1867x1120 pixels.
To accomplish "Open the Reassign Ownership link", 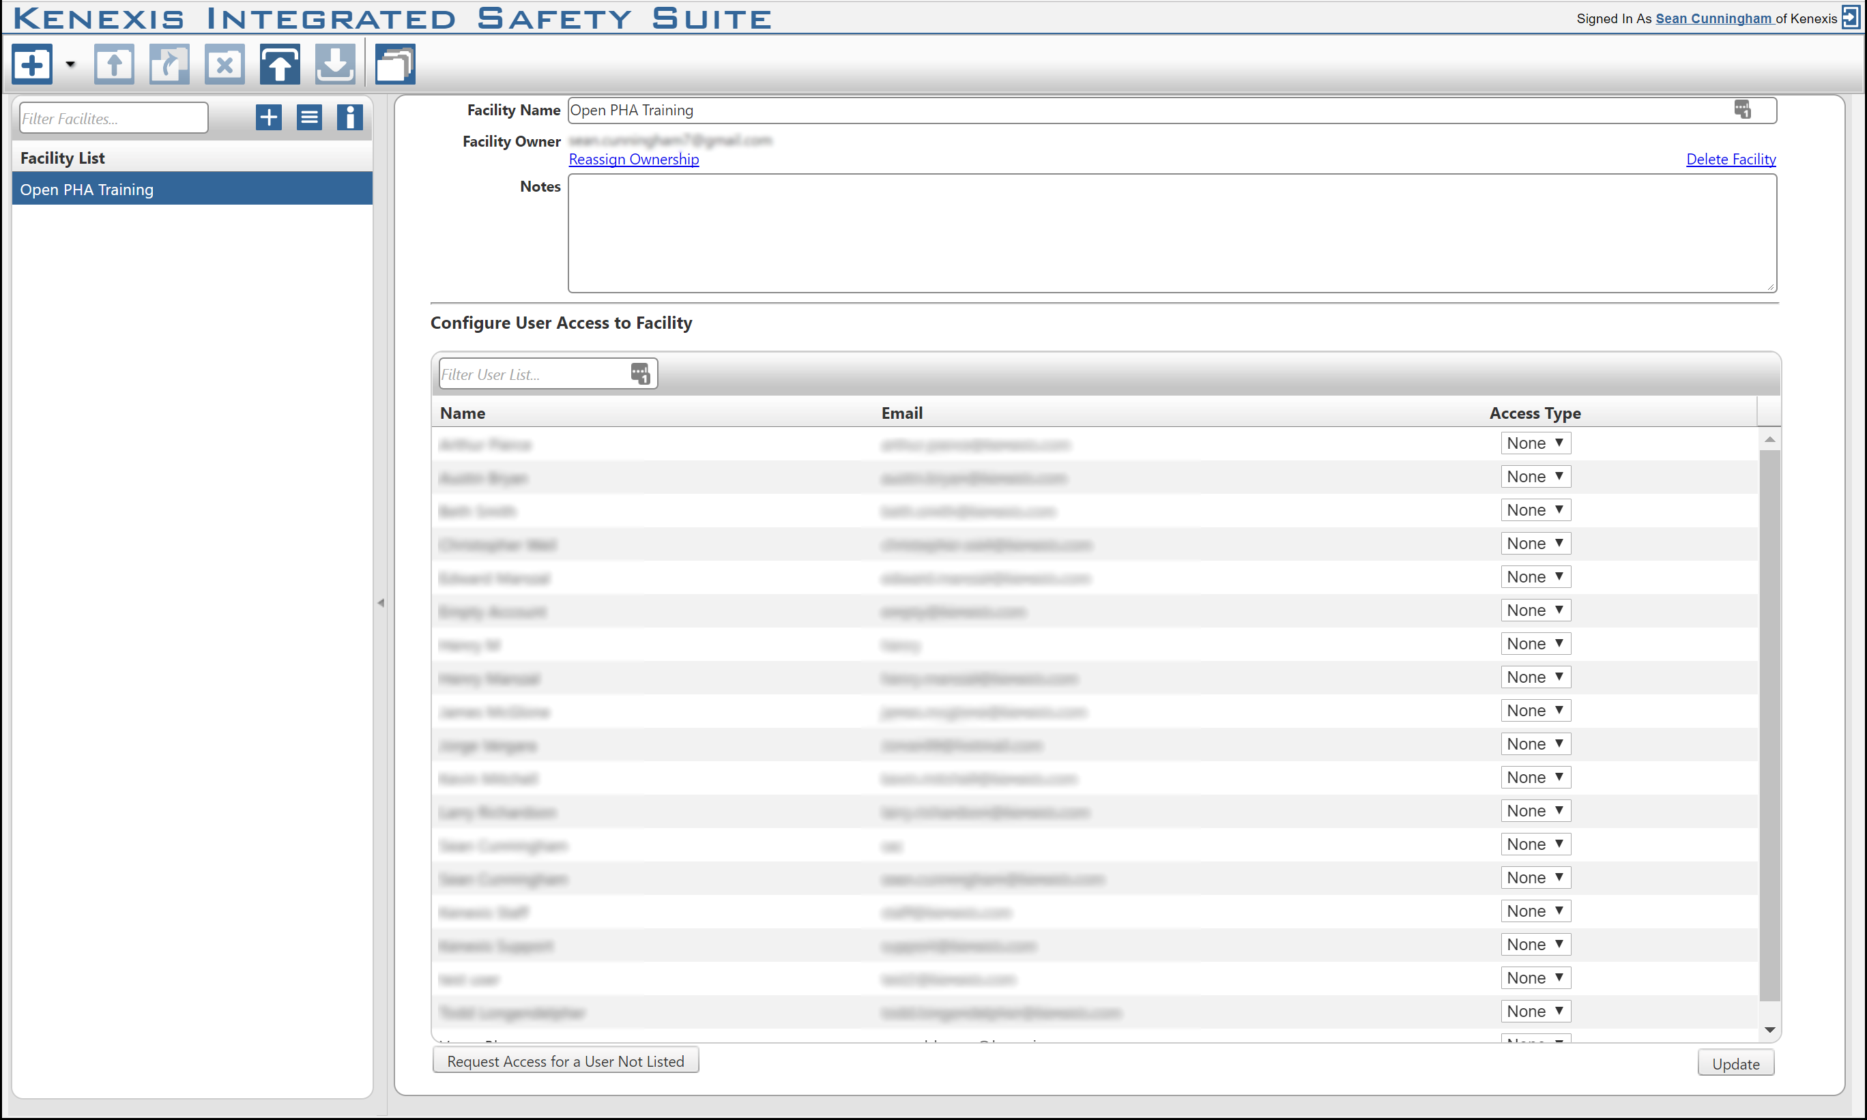I will point(634,159).
